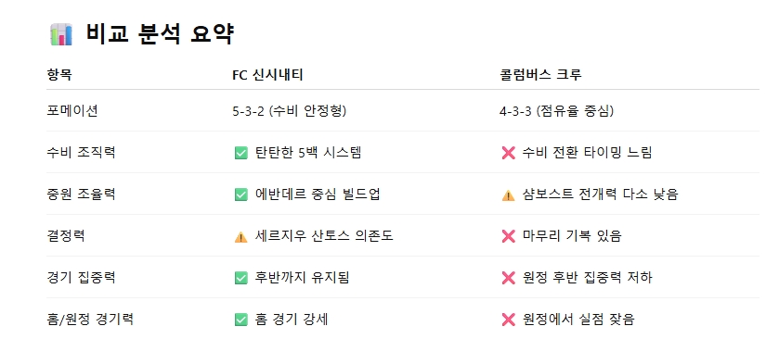Click red X beside 원정 후반 집중력 저하
The width and height of the screenshot is (766, 364).
(508, 278)
